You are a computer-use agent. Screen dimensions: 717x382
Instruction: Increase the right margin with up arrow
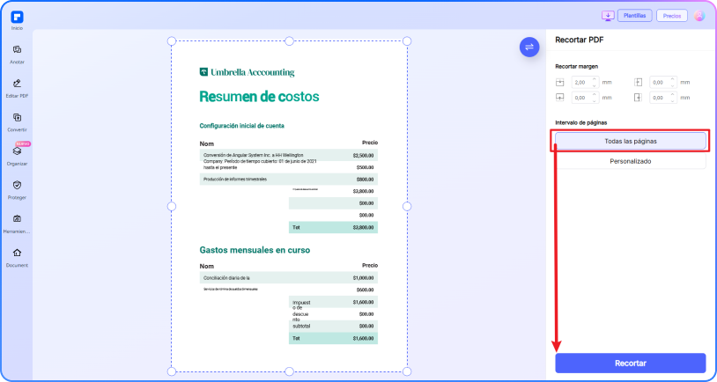tap(673, 94)
